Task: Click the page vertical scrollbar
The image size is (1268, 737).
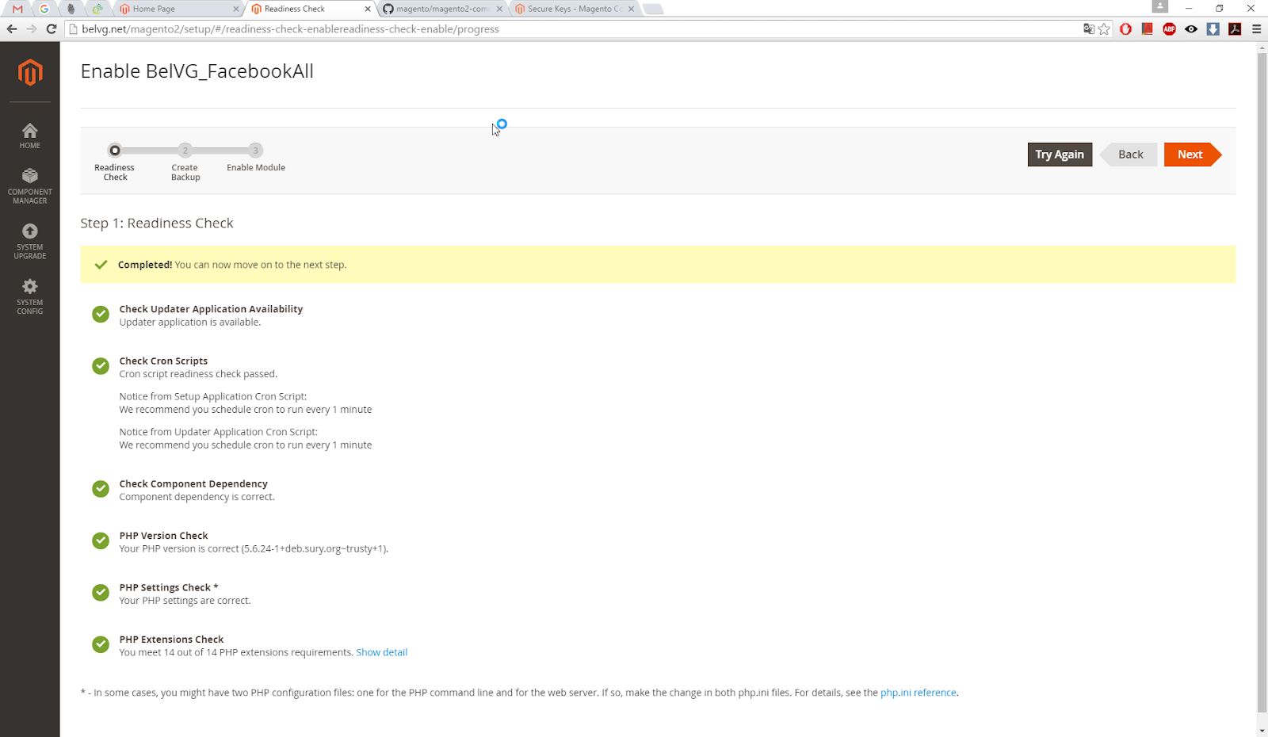Action: click(x=1262, y=384)
